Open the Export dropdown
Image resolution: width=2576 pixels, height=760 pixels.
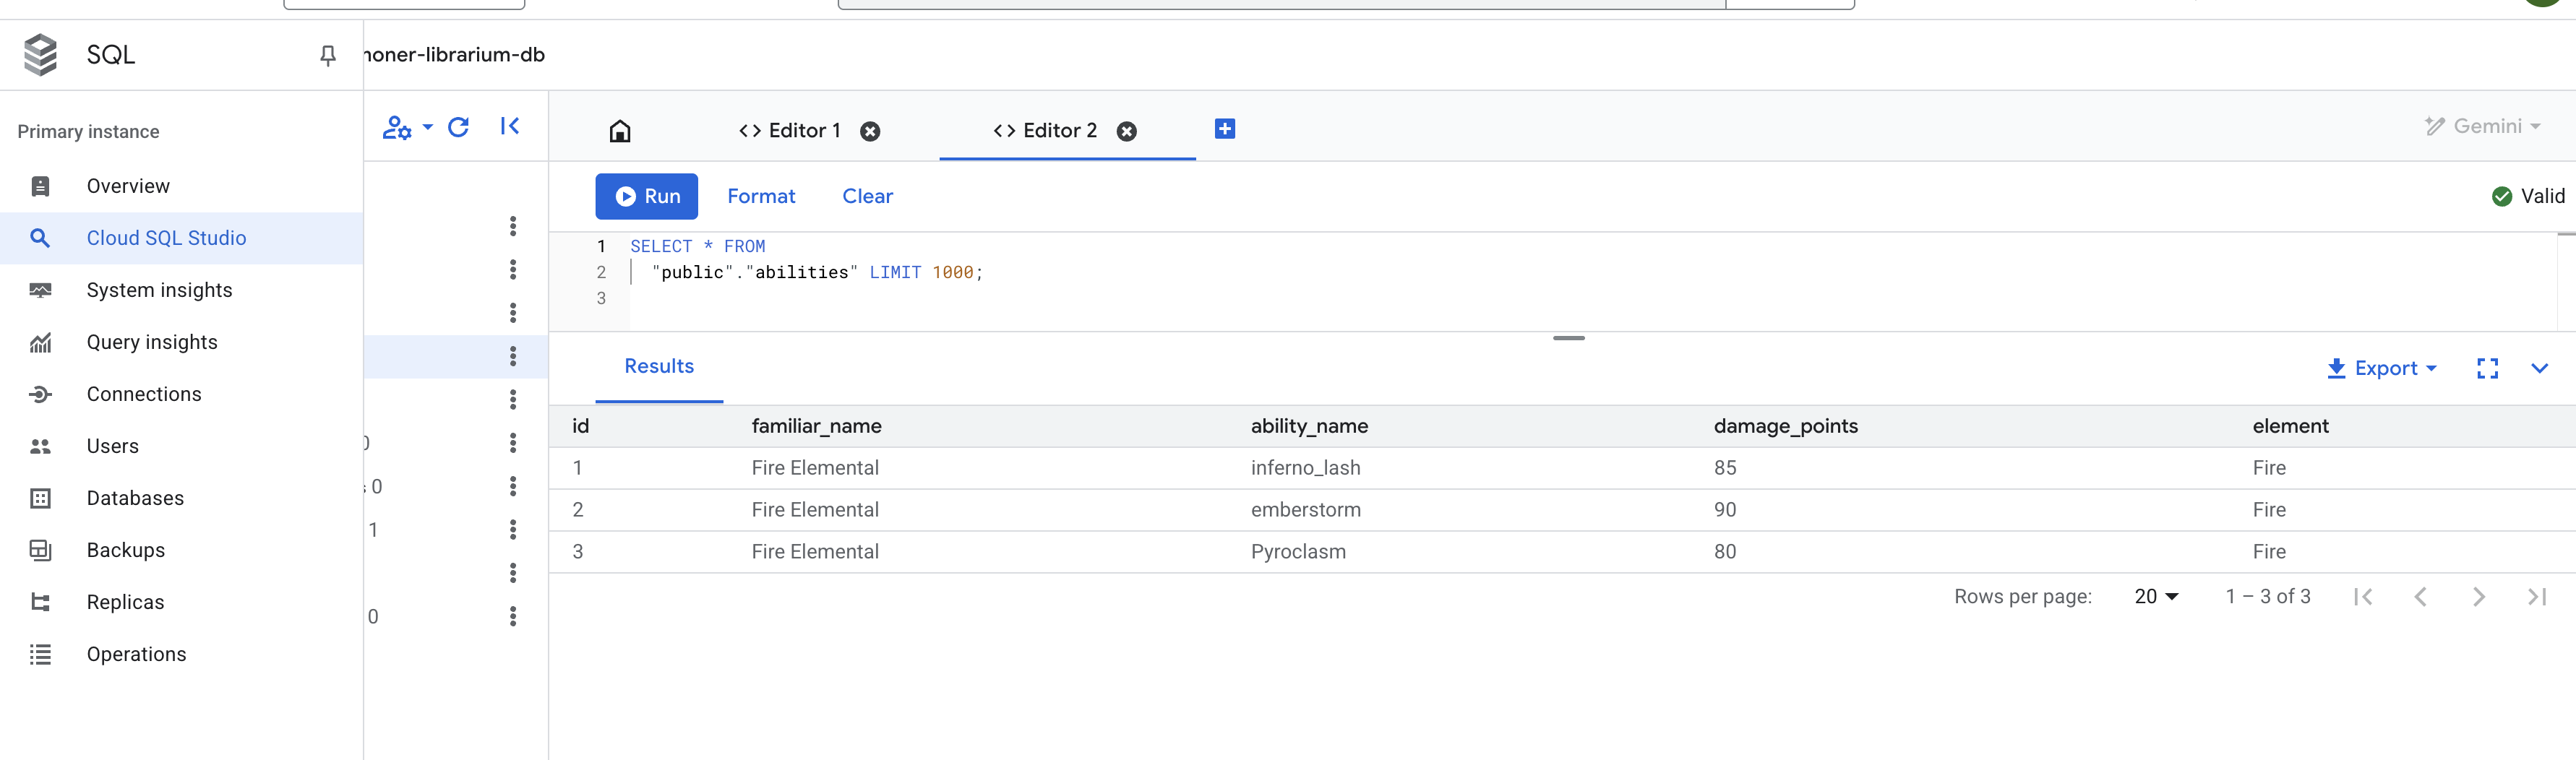2382,369
